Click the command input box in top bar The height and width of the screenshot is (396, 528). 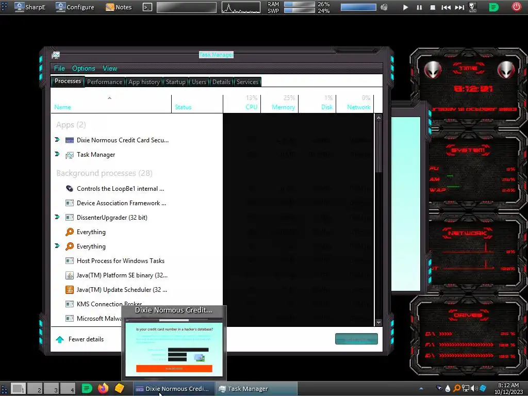click(187, 7)
